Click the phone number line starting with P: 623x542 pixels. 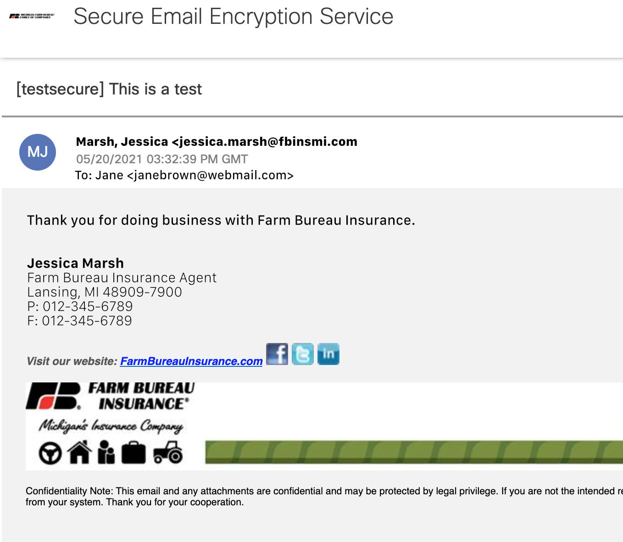coord(80,306)
